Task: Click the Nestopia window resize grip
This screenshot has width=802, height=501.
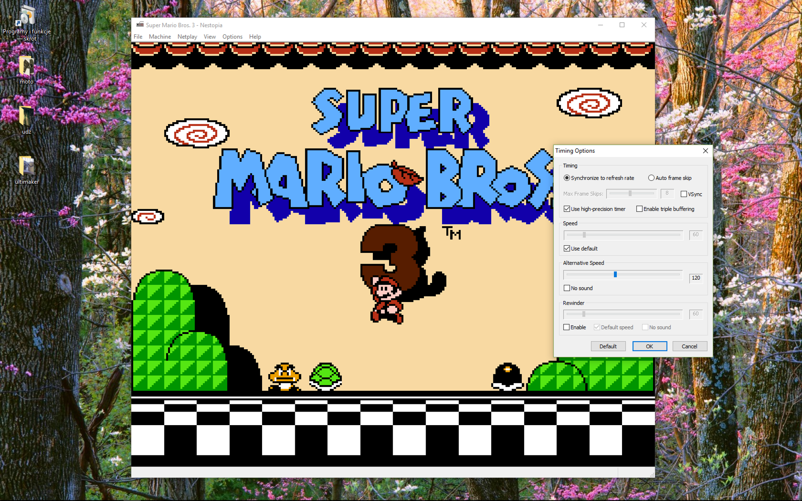Action: click(x=652, y=475)
